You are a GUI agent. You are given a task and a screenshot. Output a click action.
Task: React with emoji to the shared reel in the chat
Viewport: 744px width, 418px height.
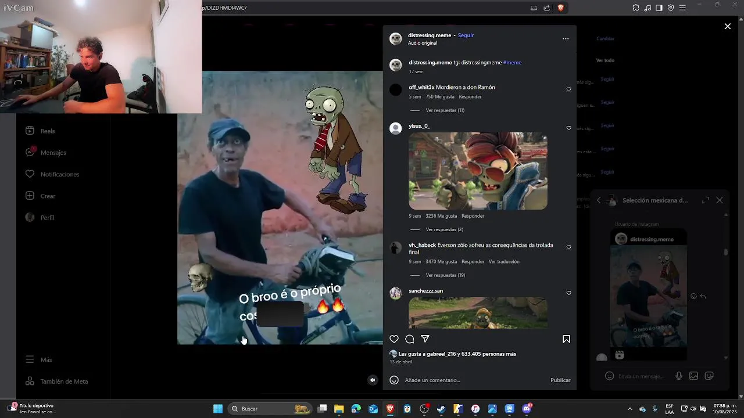[693, 296]
